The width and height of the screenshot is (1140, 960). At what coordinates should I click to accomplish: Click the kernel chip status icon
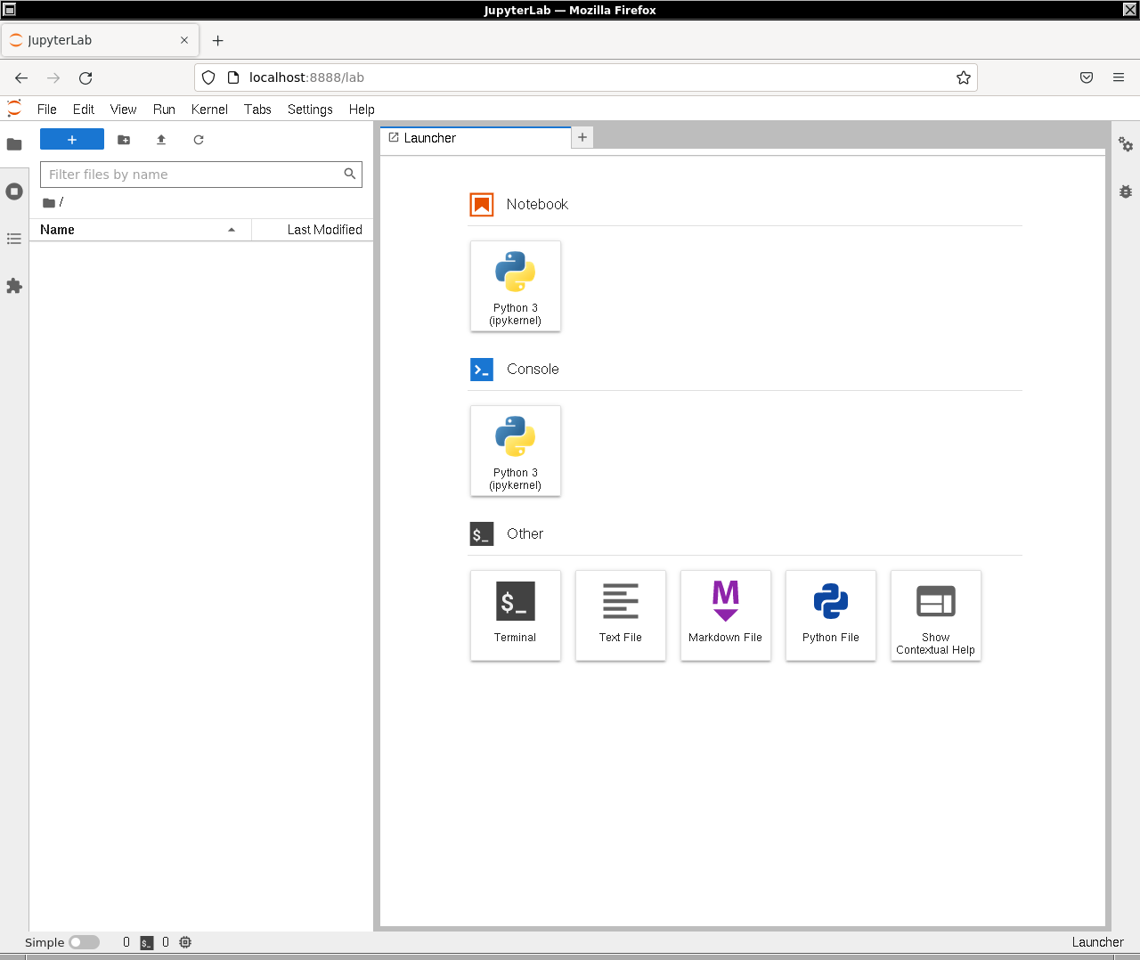coord(185,942)
